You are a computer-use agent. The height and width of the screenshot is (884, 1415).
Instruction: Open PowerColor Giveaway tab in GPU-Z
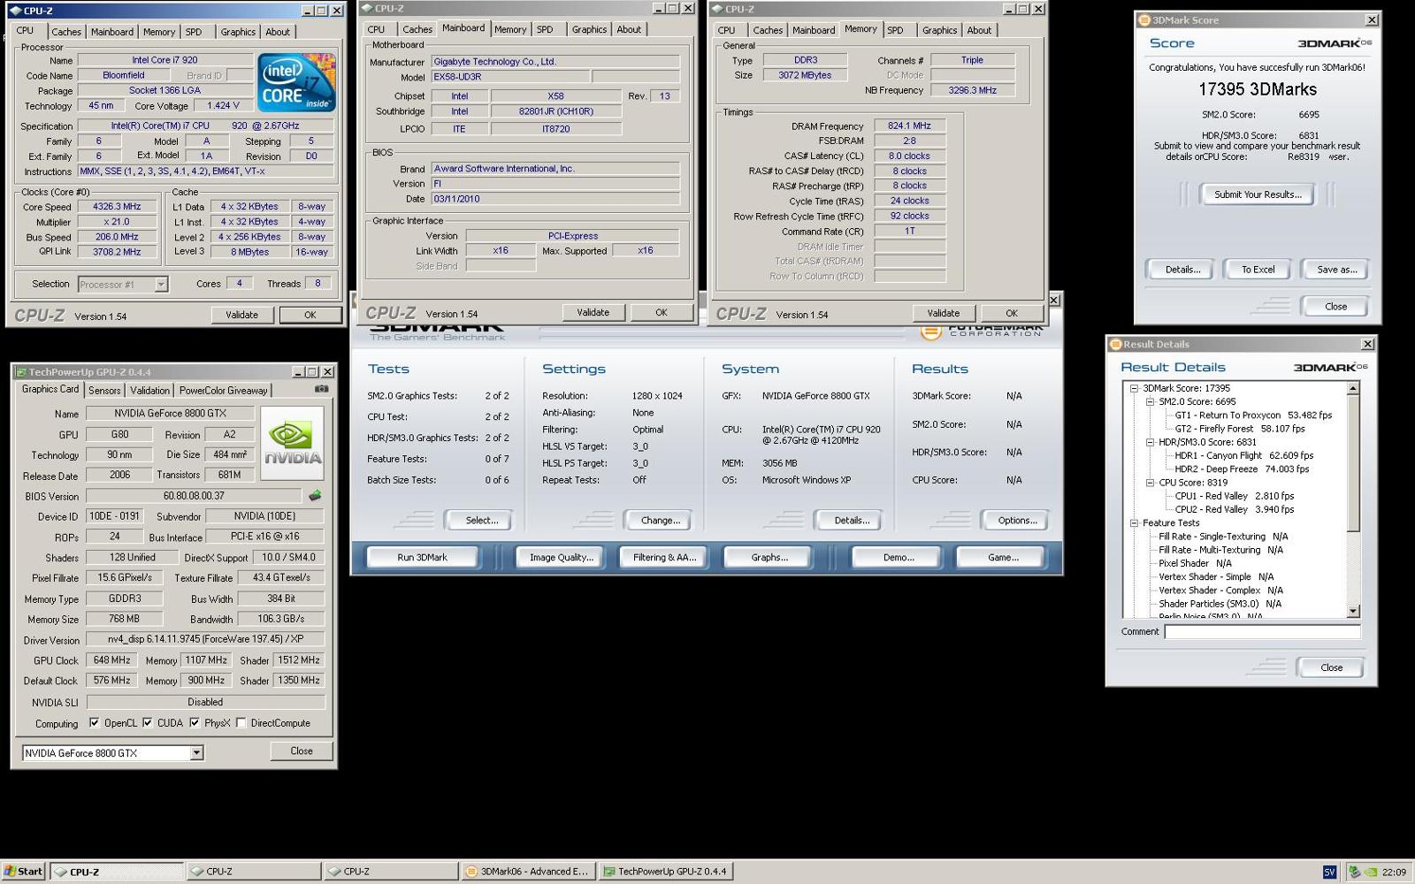pyautogui.click(x=223, y=391)
